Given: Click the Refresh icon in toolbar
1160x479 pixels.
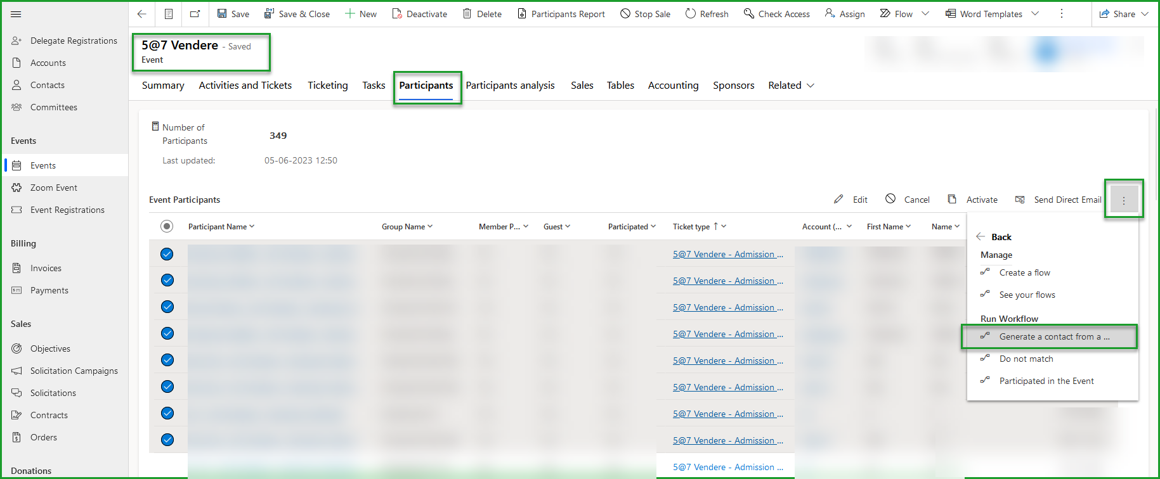Looking at the screenshot, I should [690, 14].
